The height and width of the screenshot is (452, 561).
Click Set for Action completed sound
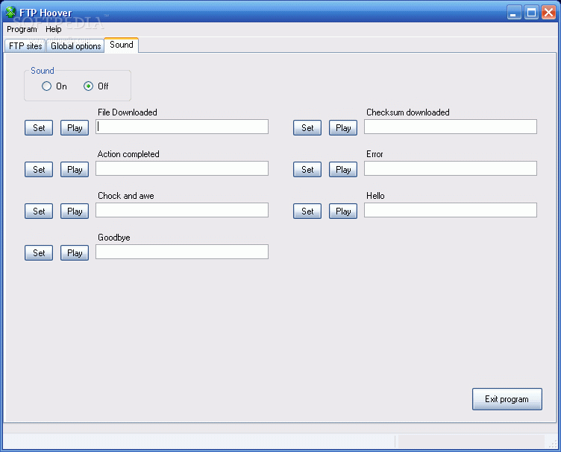39,170
